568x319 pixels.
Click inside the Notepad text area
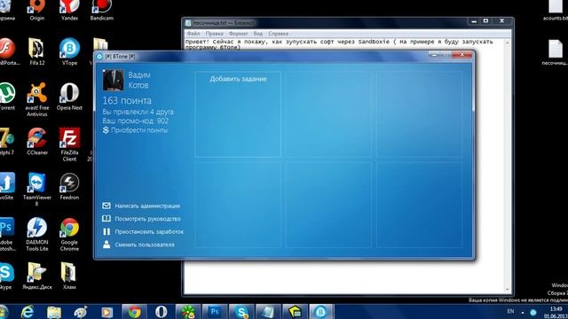(x=344, y=276)
